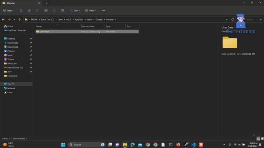Click the Refresh button in address bar

[233, 19]
